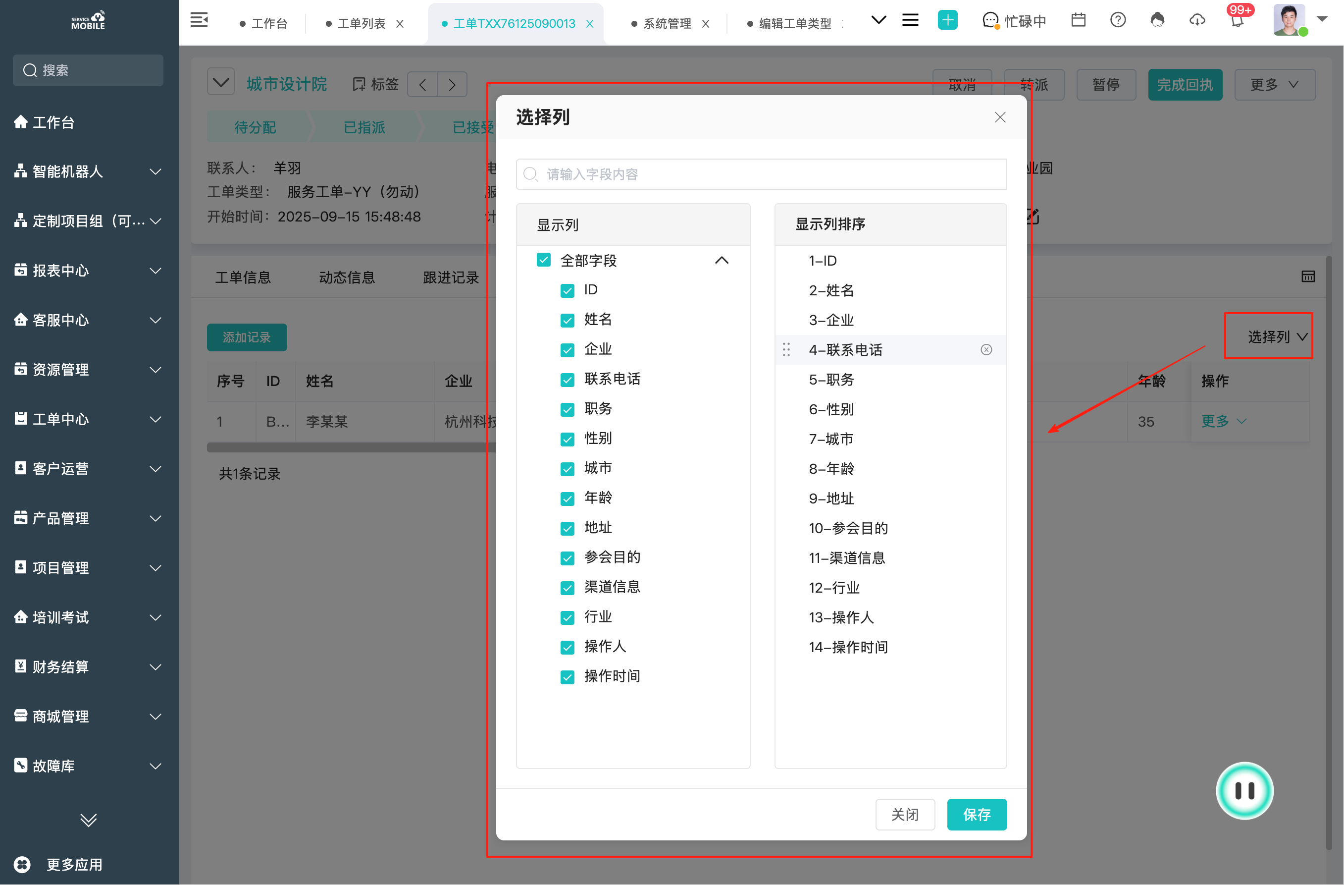Click the floating pause button
Viewport: 1344px width, 885px height.
click(1244, 790)
